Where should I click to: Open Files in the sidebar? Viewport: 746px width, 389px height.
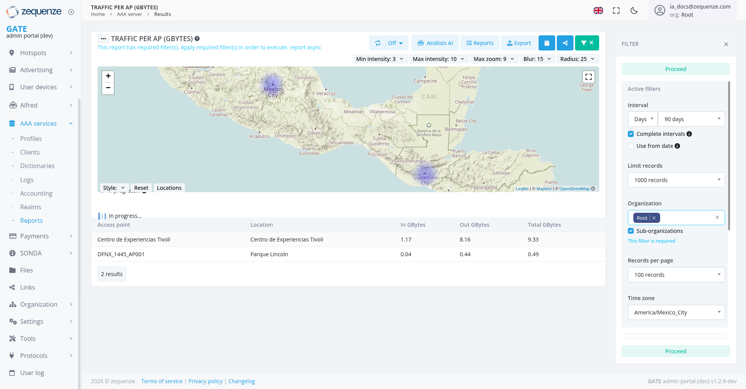26,270
